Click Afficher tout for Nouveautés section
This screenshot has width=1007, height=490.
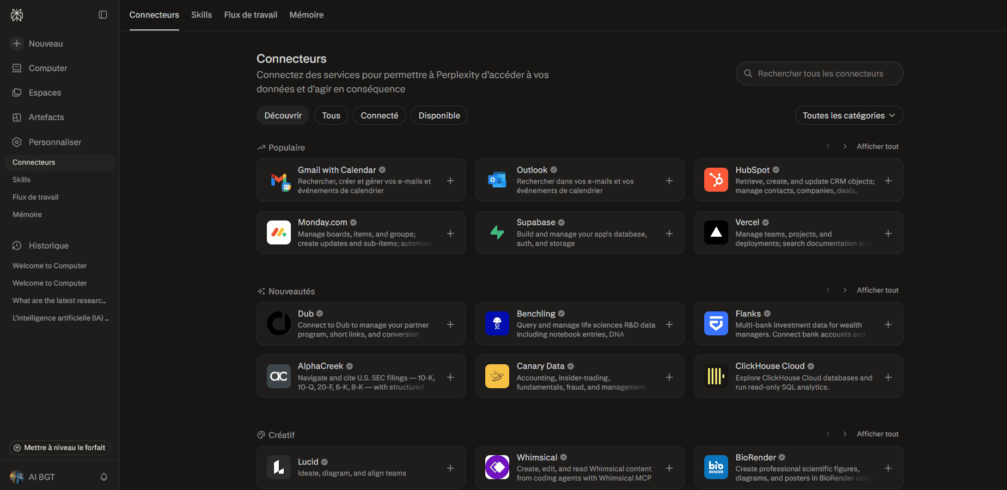pyautogui.click(x=877, y=290)
